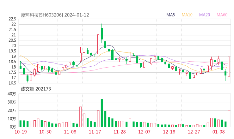234x139 pixels.
Task: Click the MA5 legend label
Action: pos(170,15)
